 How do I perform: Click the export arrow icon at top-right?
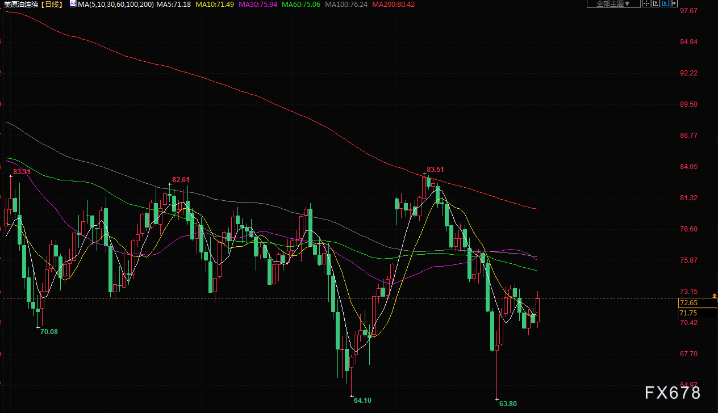[674, 3]
